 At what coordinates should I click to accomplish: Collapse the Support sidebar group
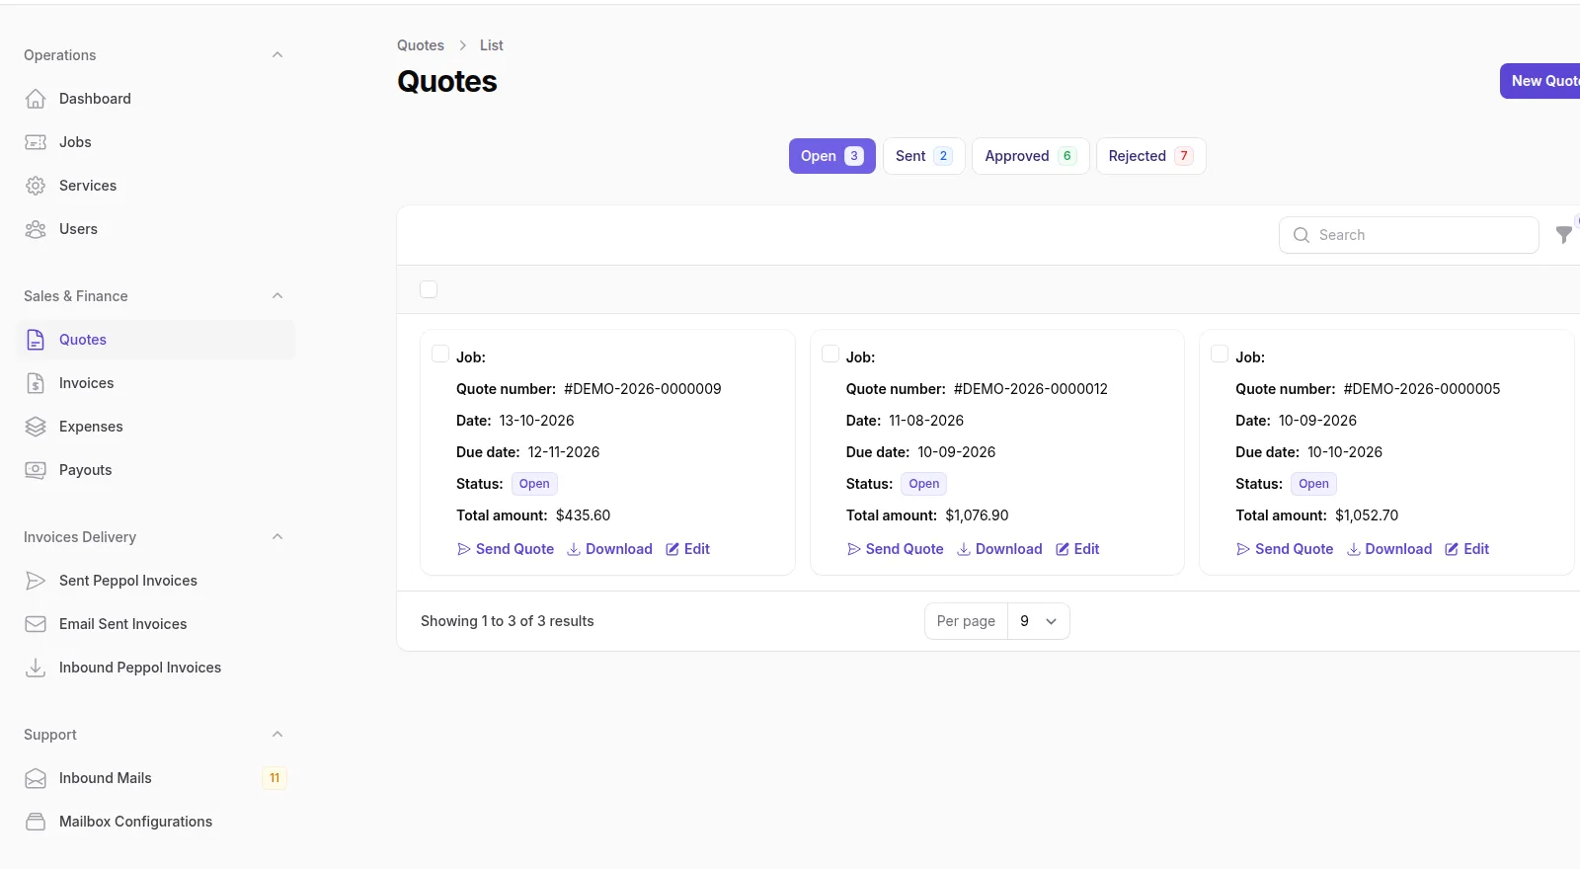pyautogui.click(x=277, y=735)
